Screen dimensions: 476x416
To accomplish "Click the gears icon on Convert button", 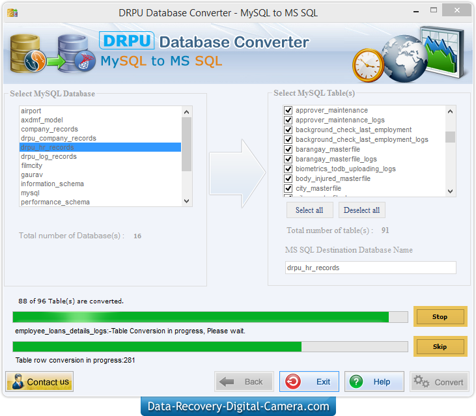I will pyautogui.click(x=421, y=381).
